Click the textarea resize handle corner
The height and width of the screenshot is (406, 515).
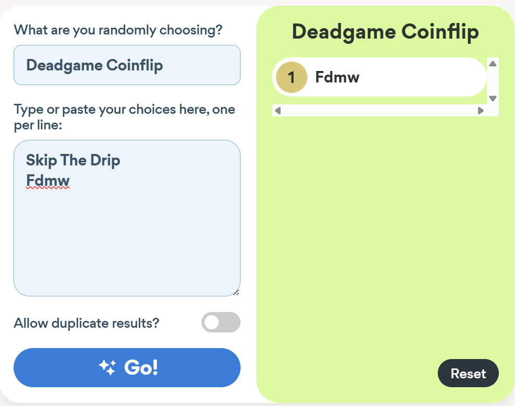click(x=236, y=292)
